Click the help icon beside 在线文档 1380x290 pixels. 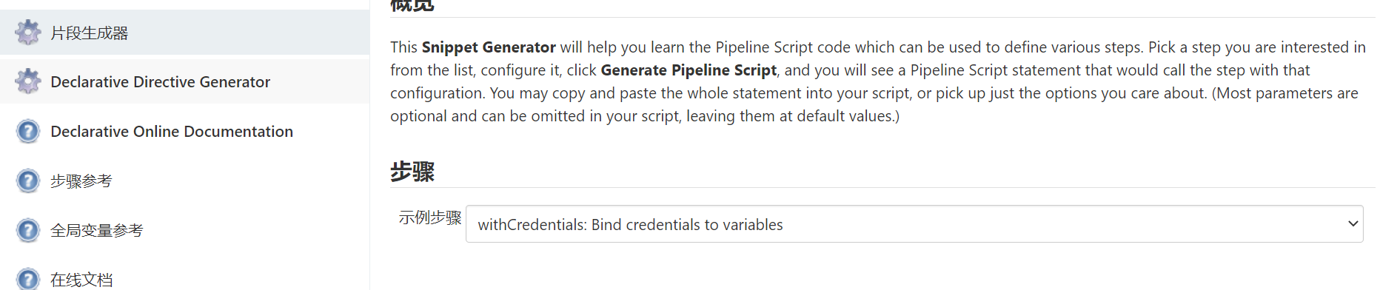(x=28, y=279)
